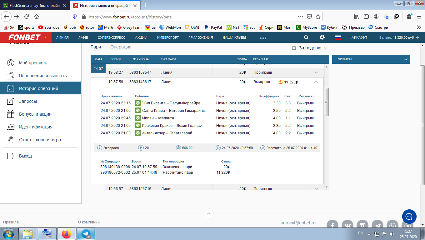Go to Пополнение и выплаты
Image resolution: width=425 pixels, height=240 pixels.
[41, 76]
